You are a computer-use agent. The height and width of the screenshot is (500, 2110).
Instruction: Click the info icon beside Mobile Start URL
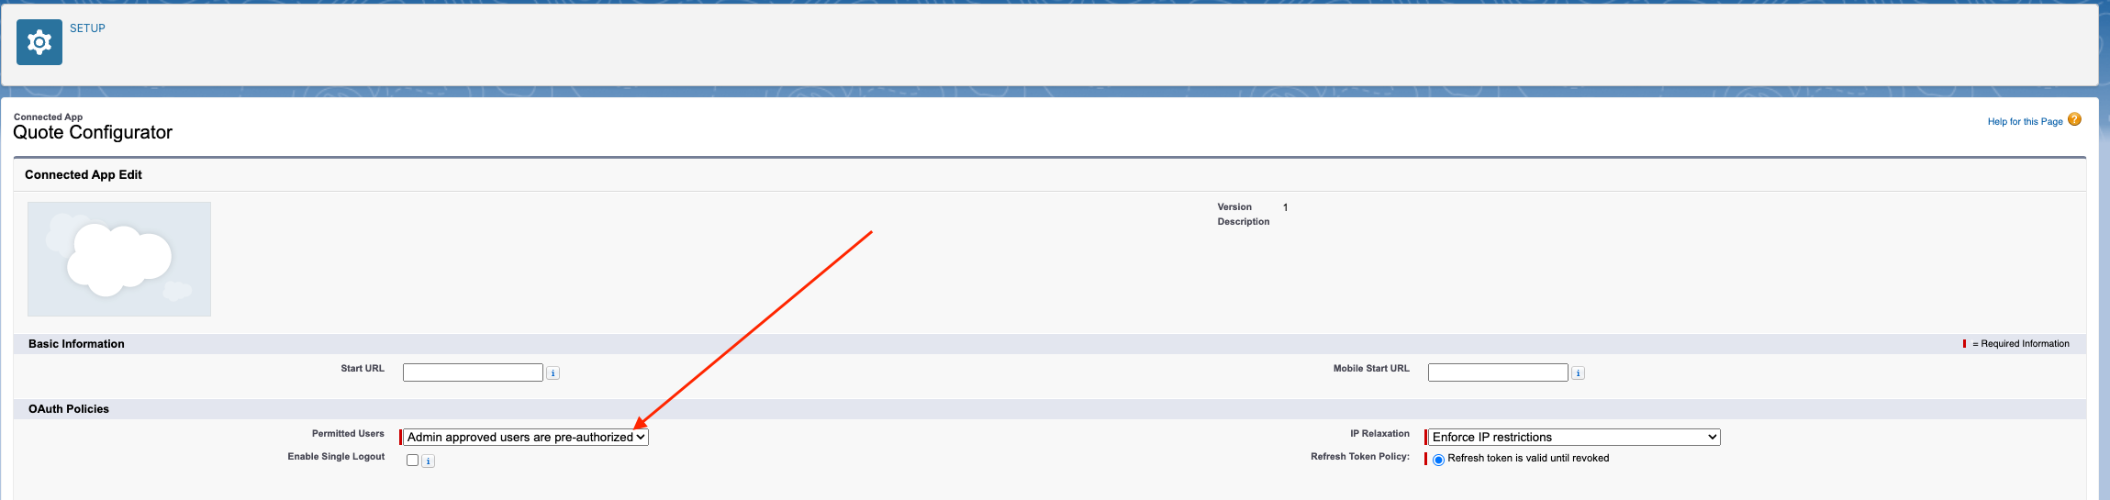(1578, 373)
